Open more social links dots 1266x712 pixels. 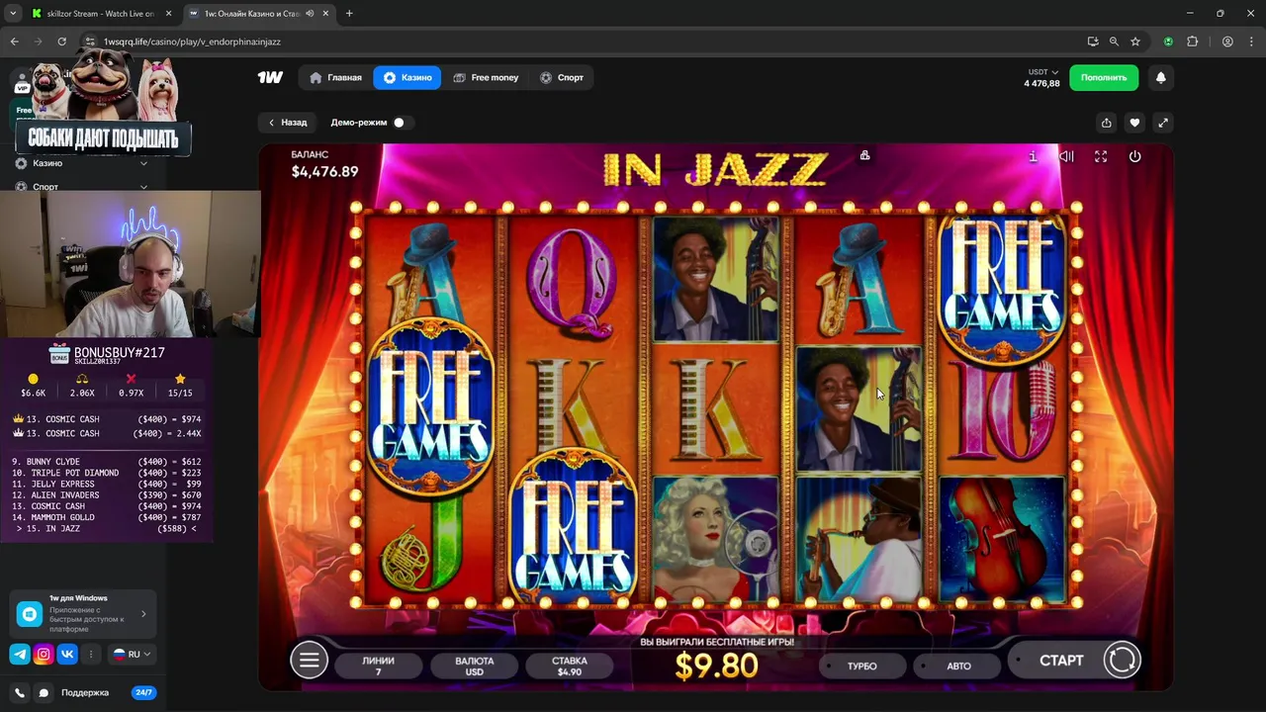91,654
